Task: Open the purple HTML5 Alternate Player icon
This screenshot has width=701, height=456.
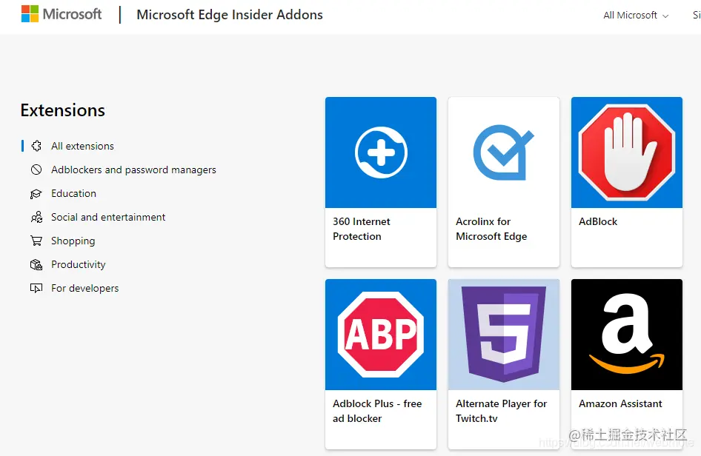Action: [504, 335]
